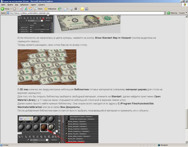Click "Stones_Limestone ( Standard )" row in screenshot

pyautogui.click(x=78, y=129)
